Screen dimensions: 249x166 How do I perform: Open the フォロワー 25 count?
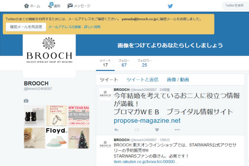click(144, 63)
